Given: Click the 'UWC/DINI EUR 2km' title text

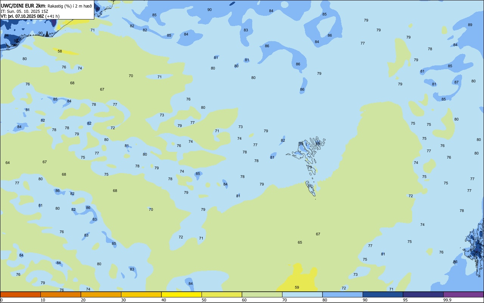Looking at the screenshot, I should tap(23, 6).
